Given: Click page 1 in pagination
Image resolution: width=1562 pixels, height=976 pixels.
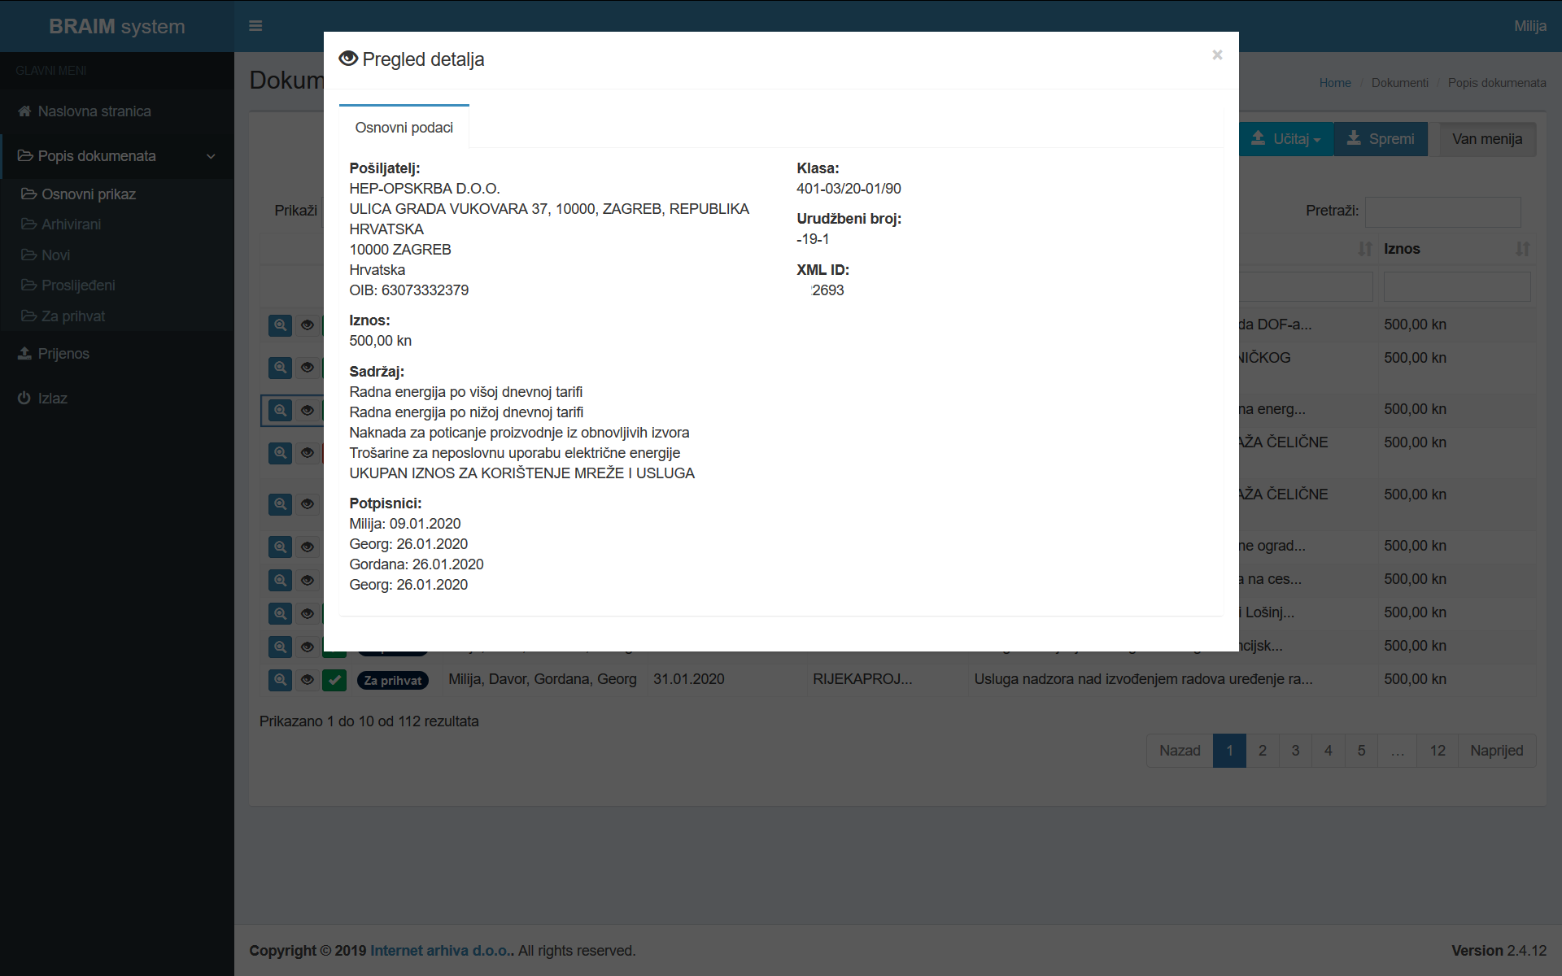Looking at the screenshot, I should click(x=1229, y=751).
